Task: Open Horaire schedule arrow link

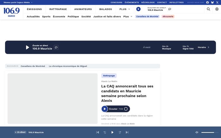Action: (x=204, y=47)
